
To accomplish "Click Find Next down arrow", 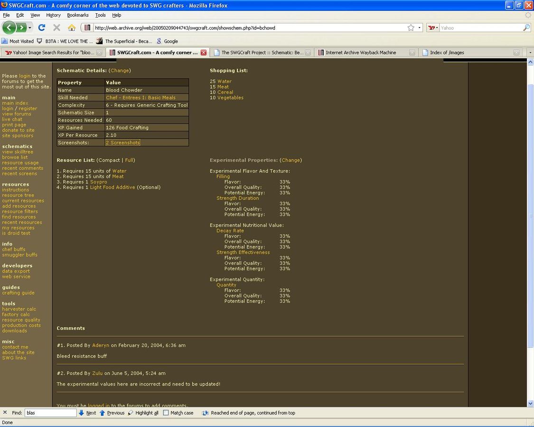I will click(82, 413).
